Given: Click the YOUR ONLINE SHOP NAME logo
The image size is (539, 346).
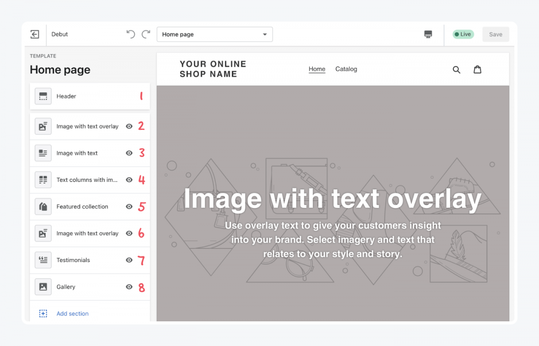Looking at the screenshot, I should 213,69.
